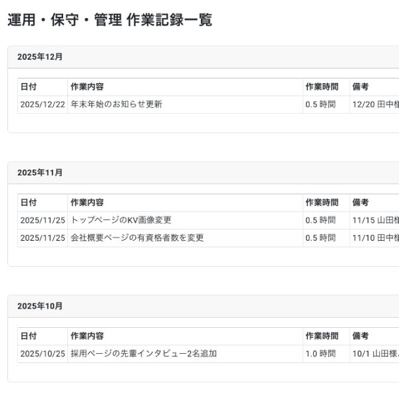Collapse the 2025年11月 section header
The width and height of the screenshot is (399, 399).
coord(40,173)
